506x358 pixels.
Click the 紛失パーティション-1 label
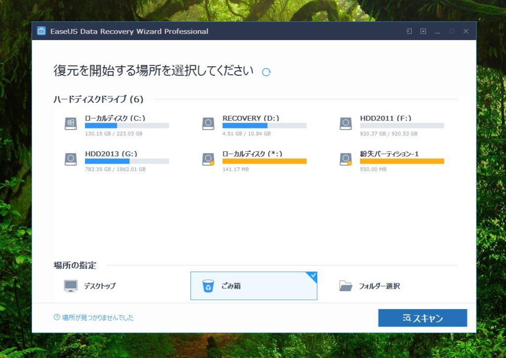pos(389,154)
